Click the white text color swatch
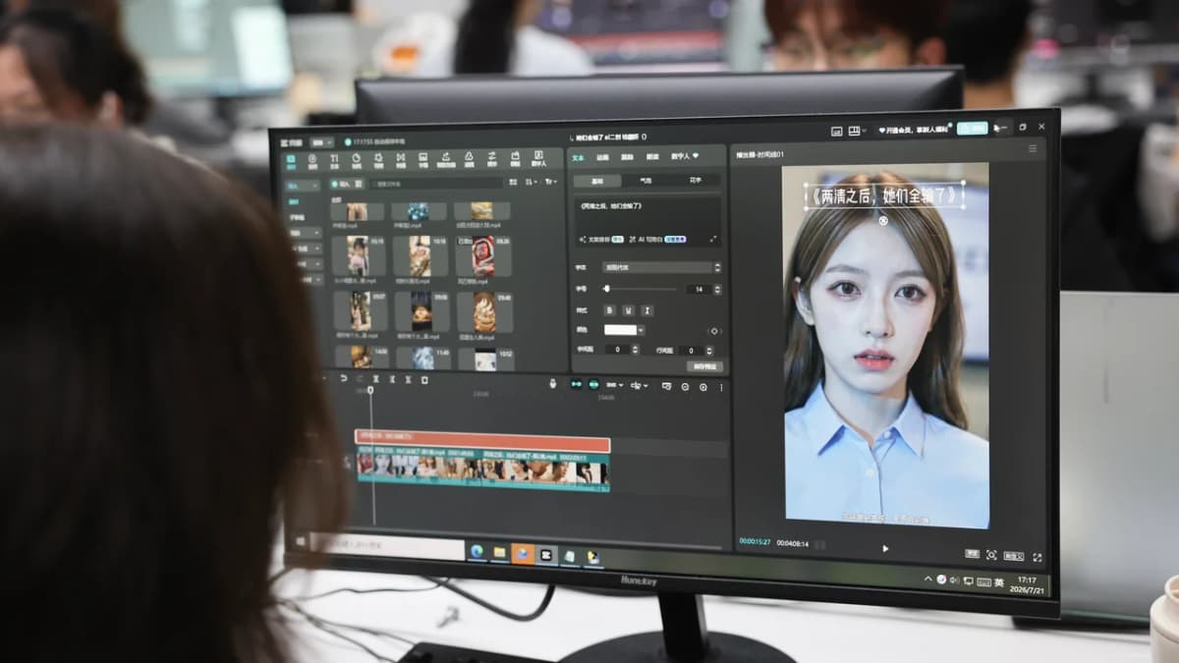The image size is (1179, 663). (620, 330)
